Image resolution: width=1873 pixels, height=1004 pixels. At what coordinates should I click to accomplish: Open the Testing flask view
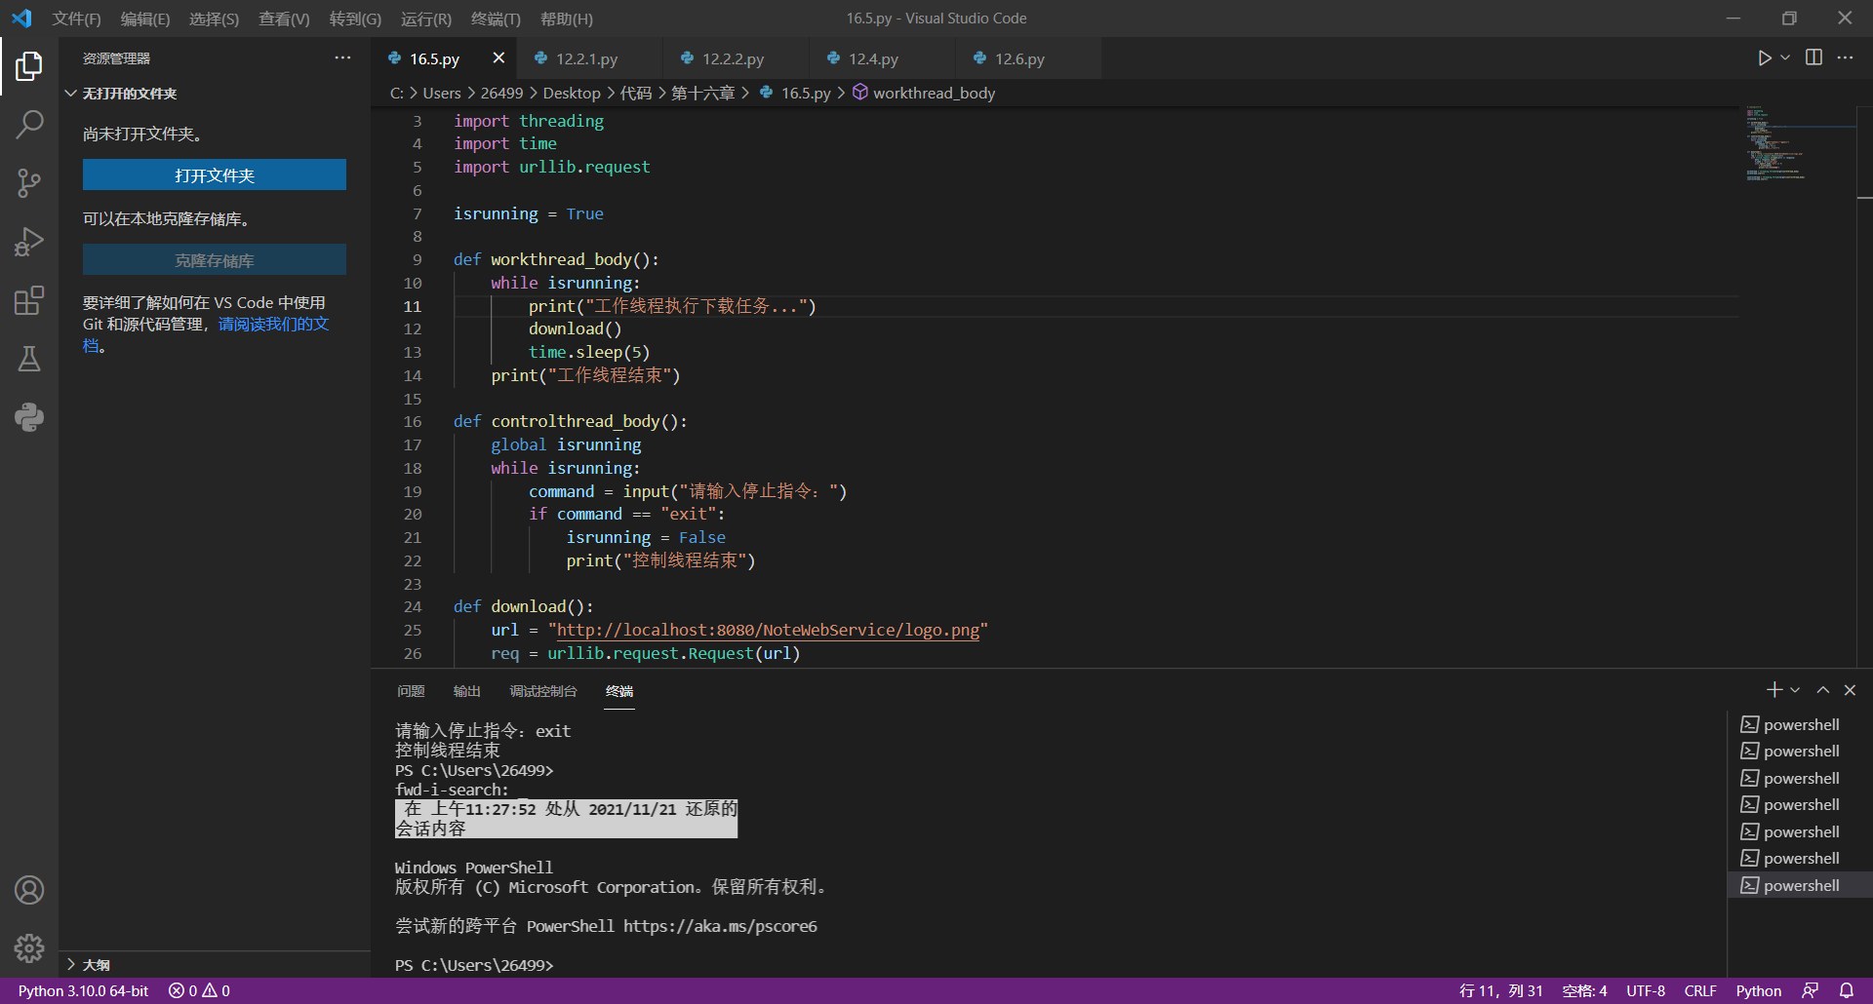(x=29, y=359)
